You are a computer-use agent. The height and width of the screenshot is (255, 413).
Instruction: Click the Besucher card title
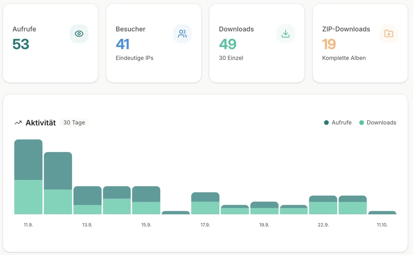pyautogui.click(x=130, y=29)
